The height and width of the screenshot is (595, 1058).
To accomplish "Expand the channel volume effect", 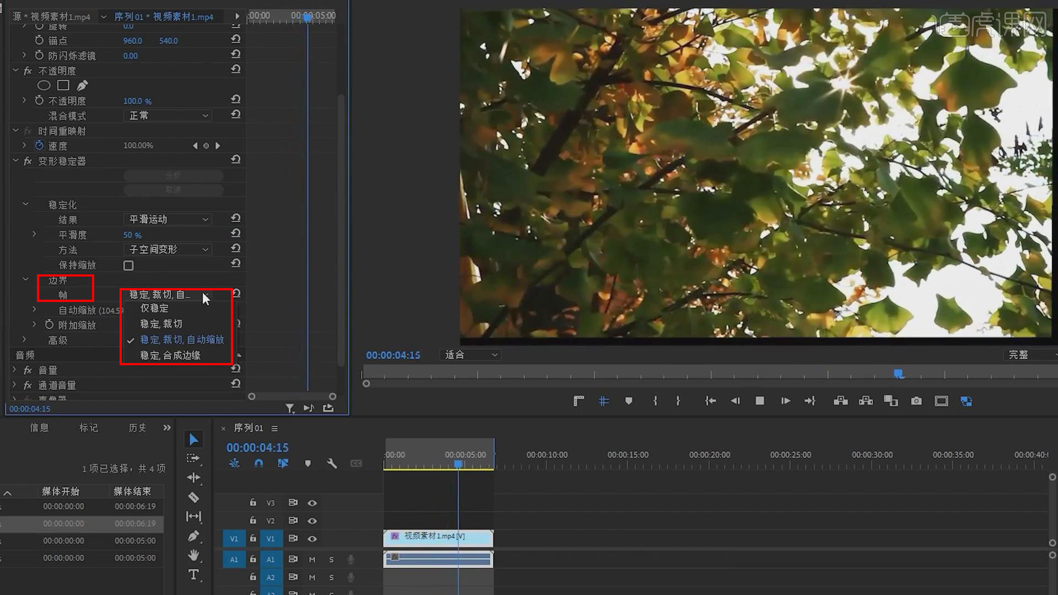I will pyautogui.click(x=14, y=385).
